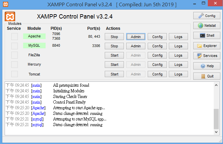Viewport: 223px width, 144px height.
Task: Click the log scroll up arrow
Action: tap(216, 85)
